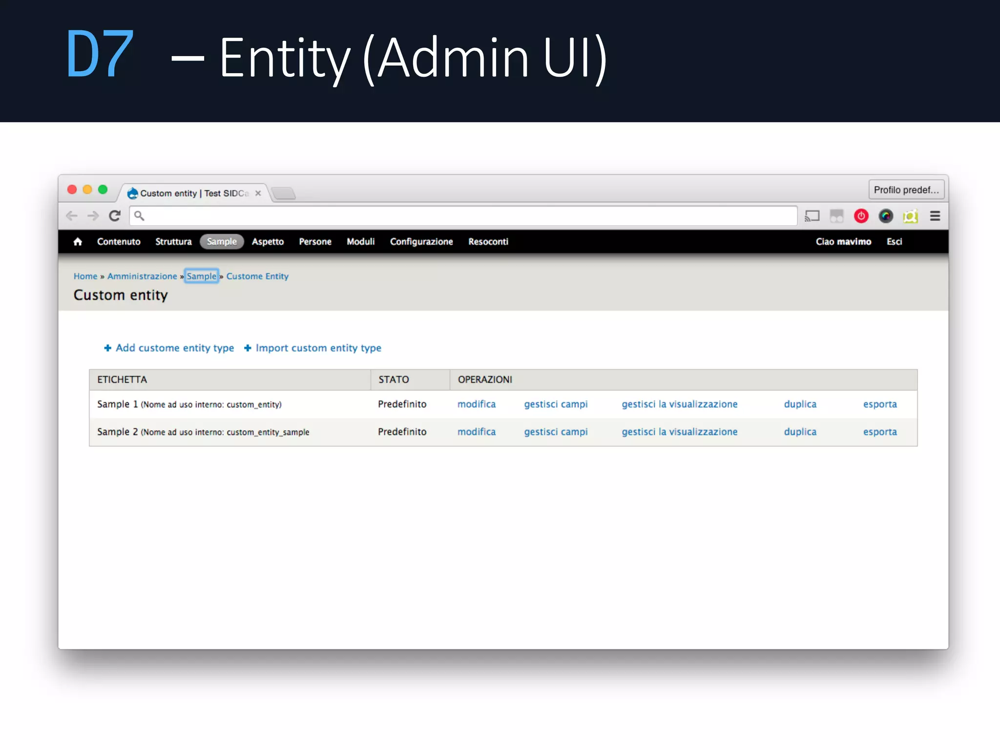Screen dimensions: 1000x750
Task: Click the Ciao mavimo user link
Action: click(843, 242)
